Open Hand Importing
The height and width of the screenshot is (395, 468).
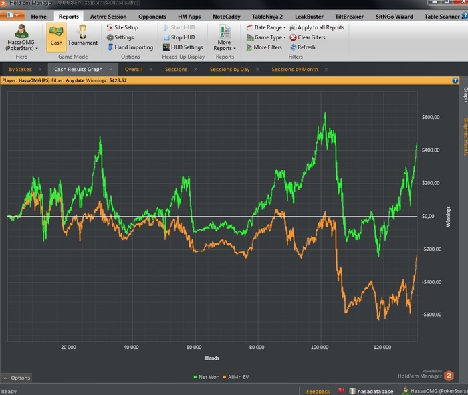[x=133, y=47]
